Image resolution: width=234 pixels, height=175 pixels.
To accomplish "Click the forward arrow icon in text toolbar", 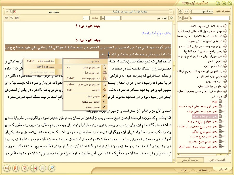I will [6, 18].
